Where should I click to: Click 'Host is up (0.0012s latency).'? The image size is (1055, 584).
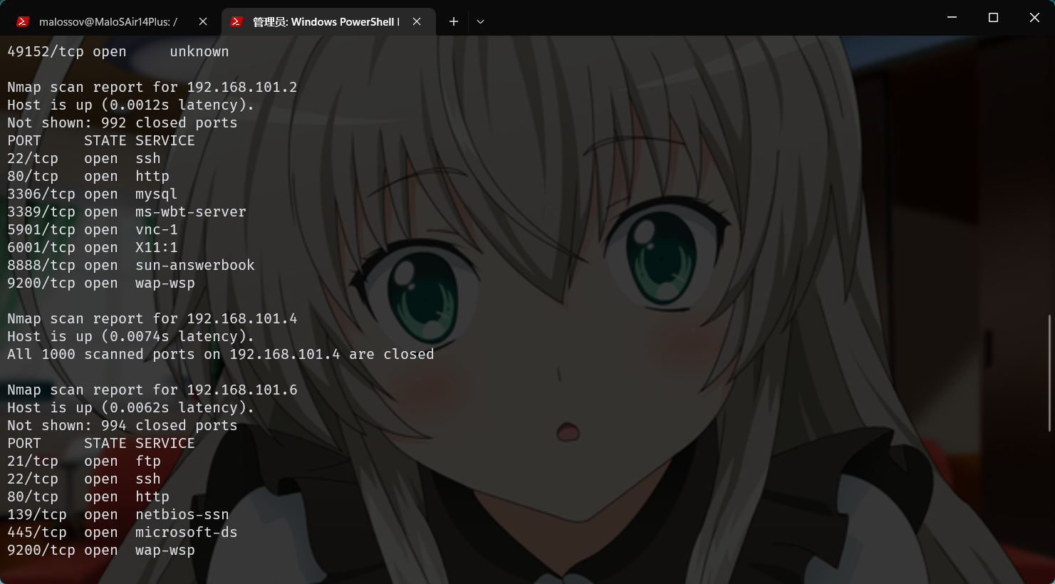131,105
